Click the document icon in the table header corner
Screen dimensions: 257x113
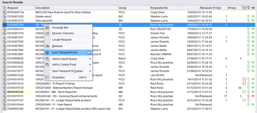(x=5, y=8)
